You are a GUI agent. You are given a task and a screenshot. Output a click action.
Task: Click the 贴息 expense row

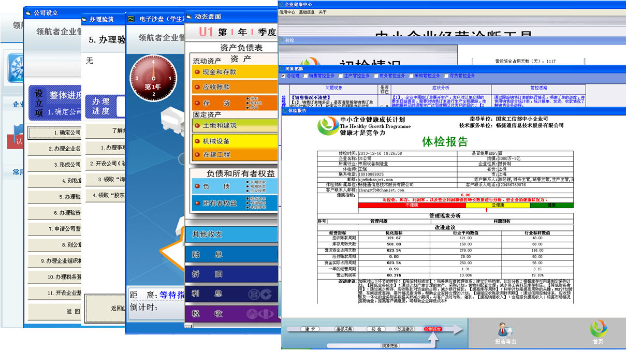(x=232, y=254)
